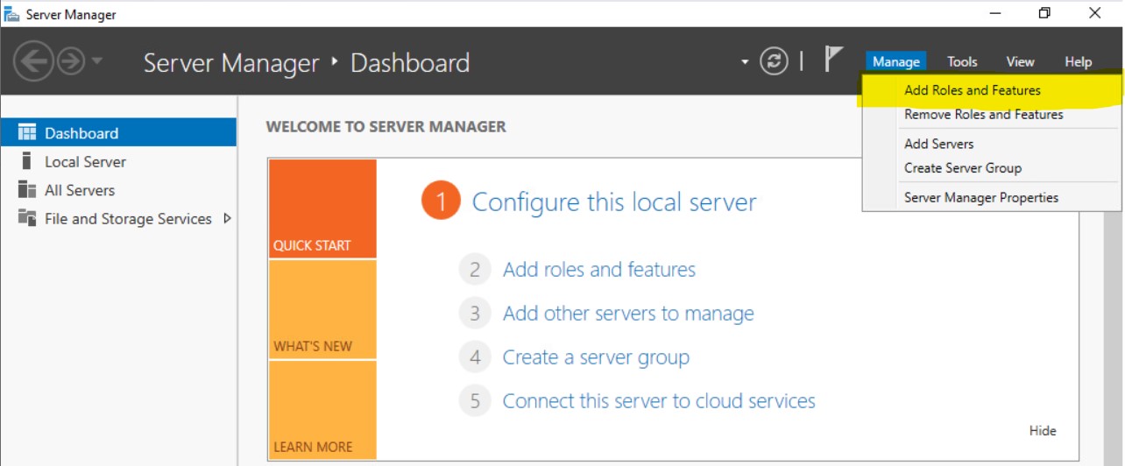Click the Add roles and features link
The image size is (1125, 466).
(598, 270)
